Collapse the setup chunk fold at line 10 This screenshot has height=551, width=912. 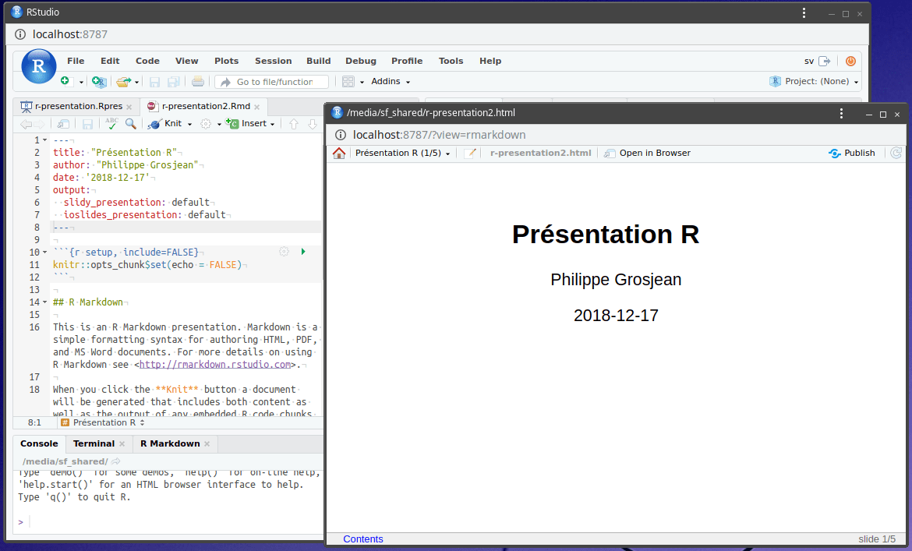point(44,253)
